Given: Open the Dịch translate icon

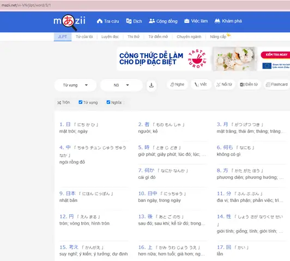Looking at the screenshot, I should (x=129, y=21).
